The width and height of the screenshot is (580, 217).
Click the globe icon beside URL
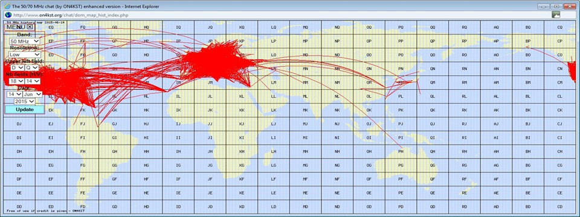pos(8,14)
